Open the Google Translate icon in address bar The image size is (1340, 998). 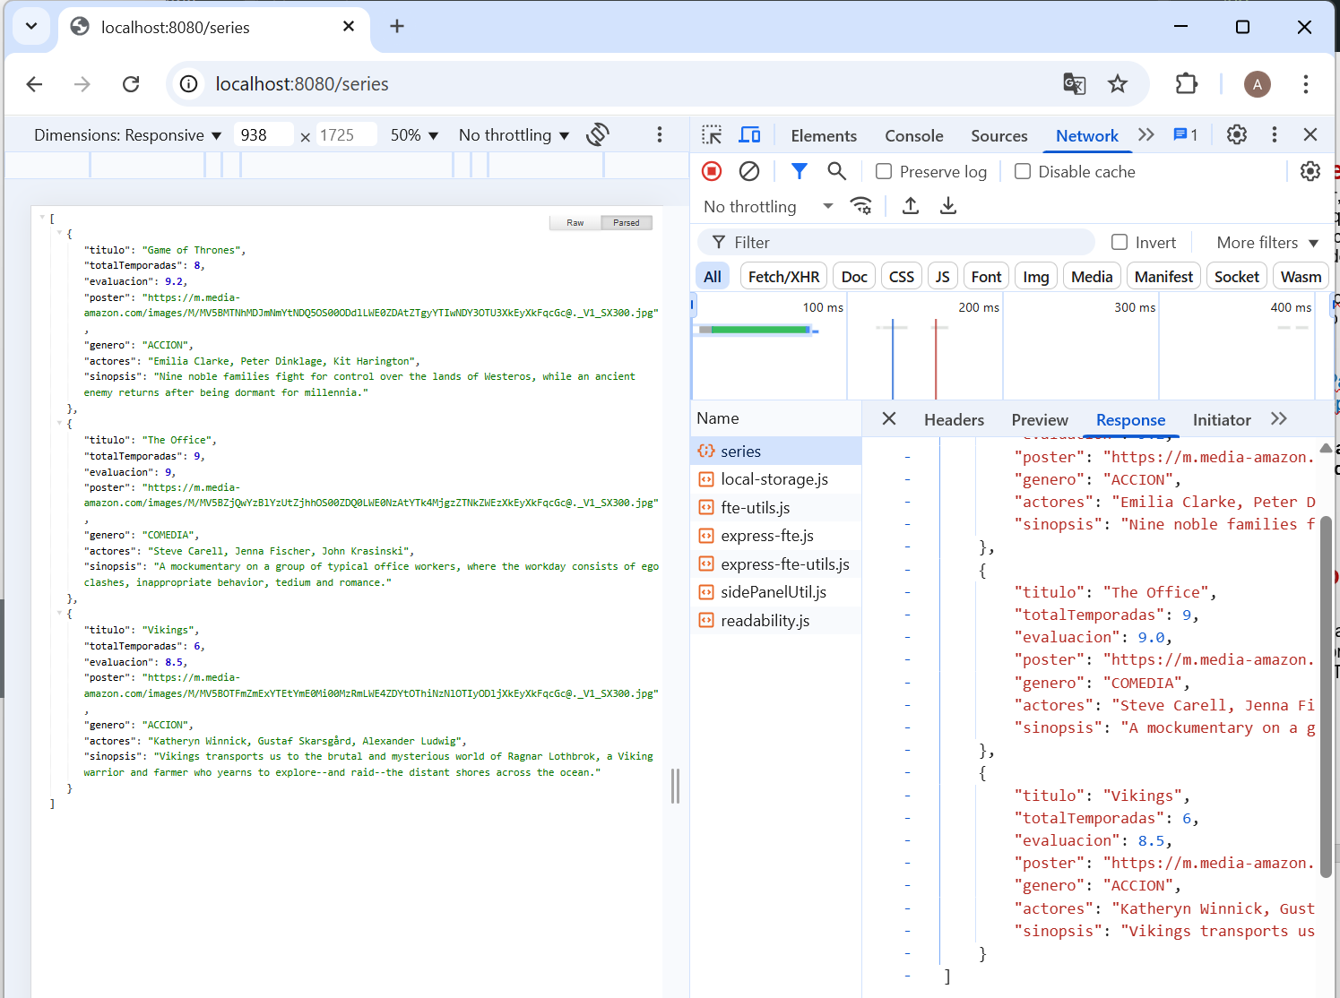[1074, 84]
